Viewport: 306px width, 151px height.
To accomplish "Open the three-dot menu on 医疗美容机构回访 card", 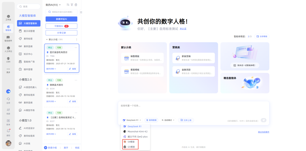I will coord(76,48).
